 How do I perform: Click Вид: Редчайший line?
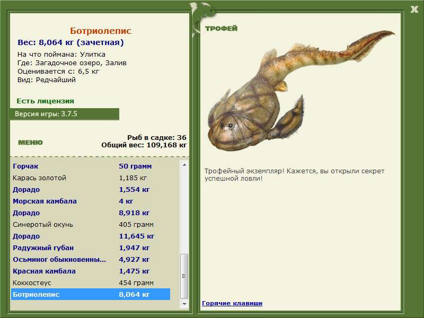47,80
